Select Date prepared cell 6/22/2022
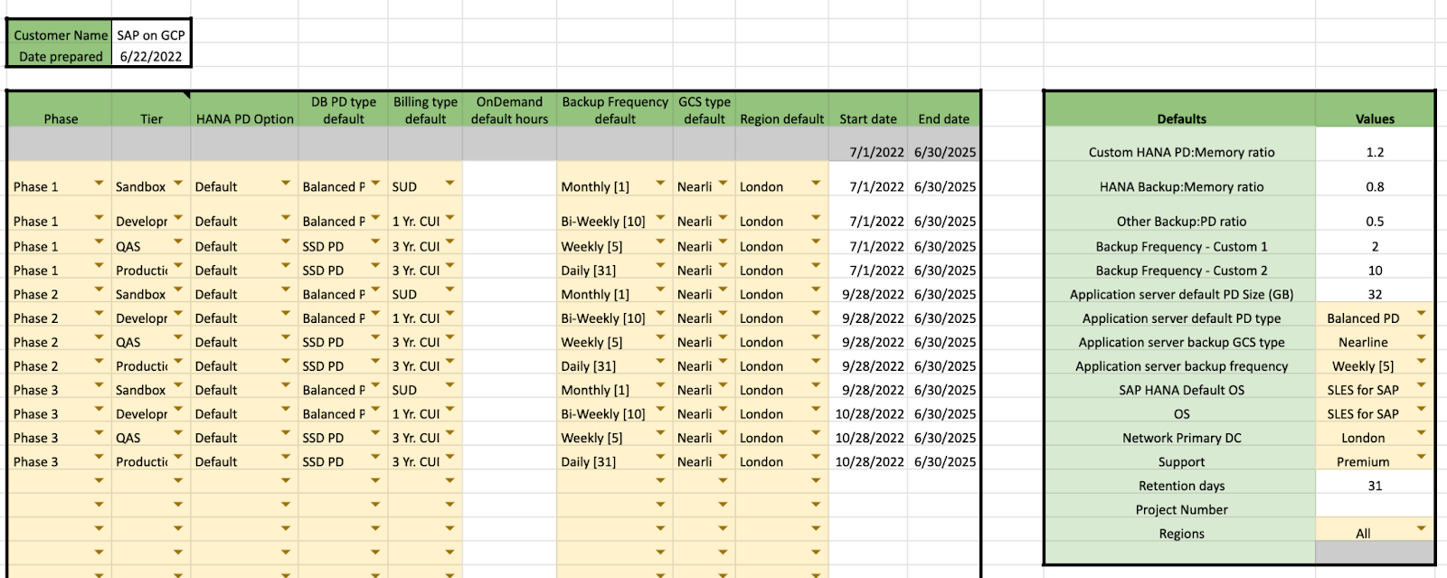 tap(151, 56)
